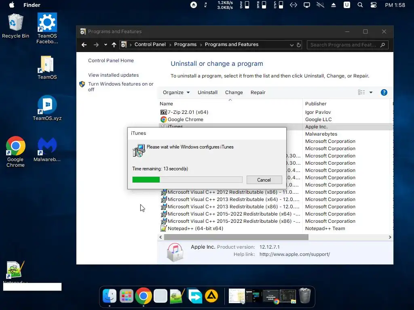The height and width of the screenshot is (310, 414).
Task: Open the Trash in the dock
Action: click(305, 296)
